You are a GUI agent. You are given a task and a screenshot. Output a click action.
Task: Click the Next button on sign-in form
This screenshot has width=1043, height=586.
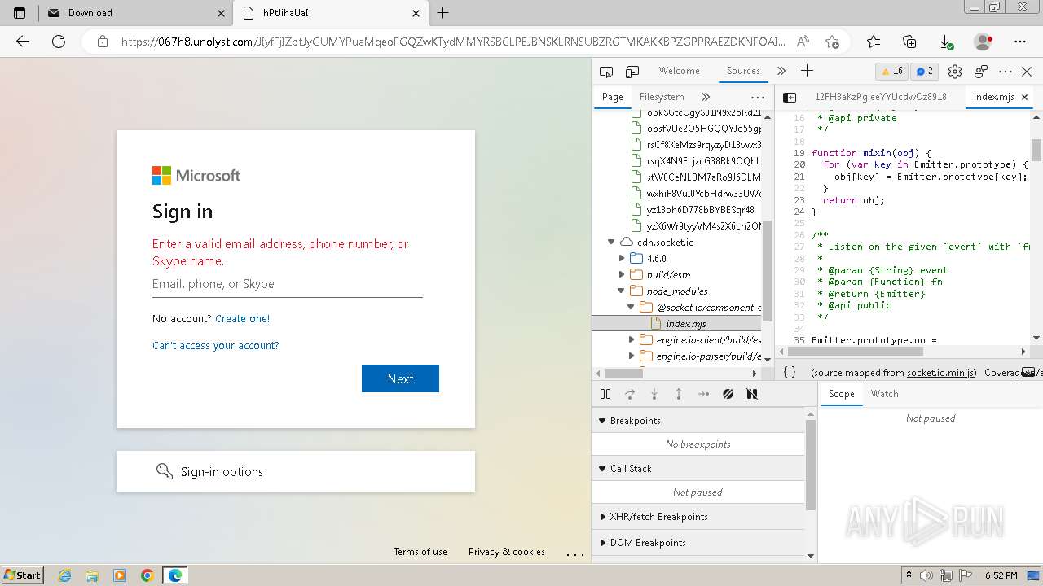pos(400,378)
